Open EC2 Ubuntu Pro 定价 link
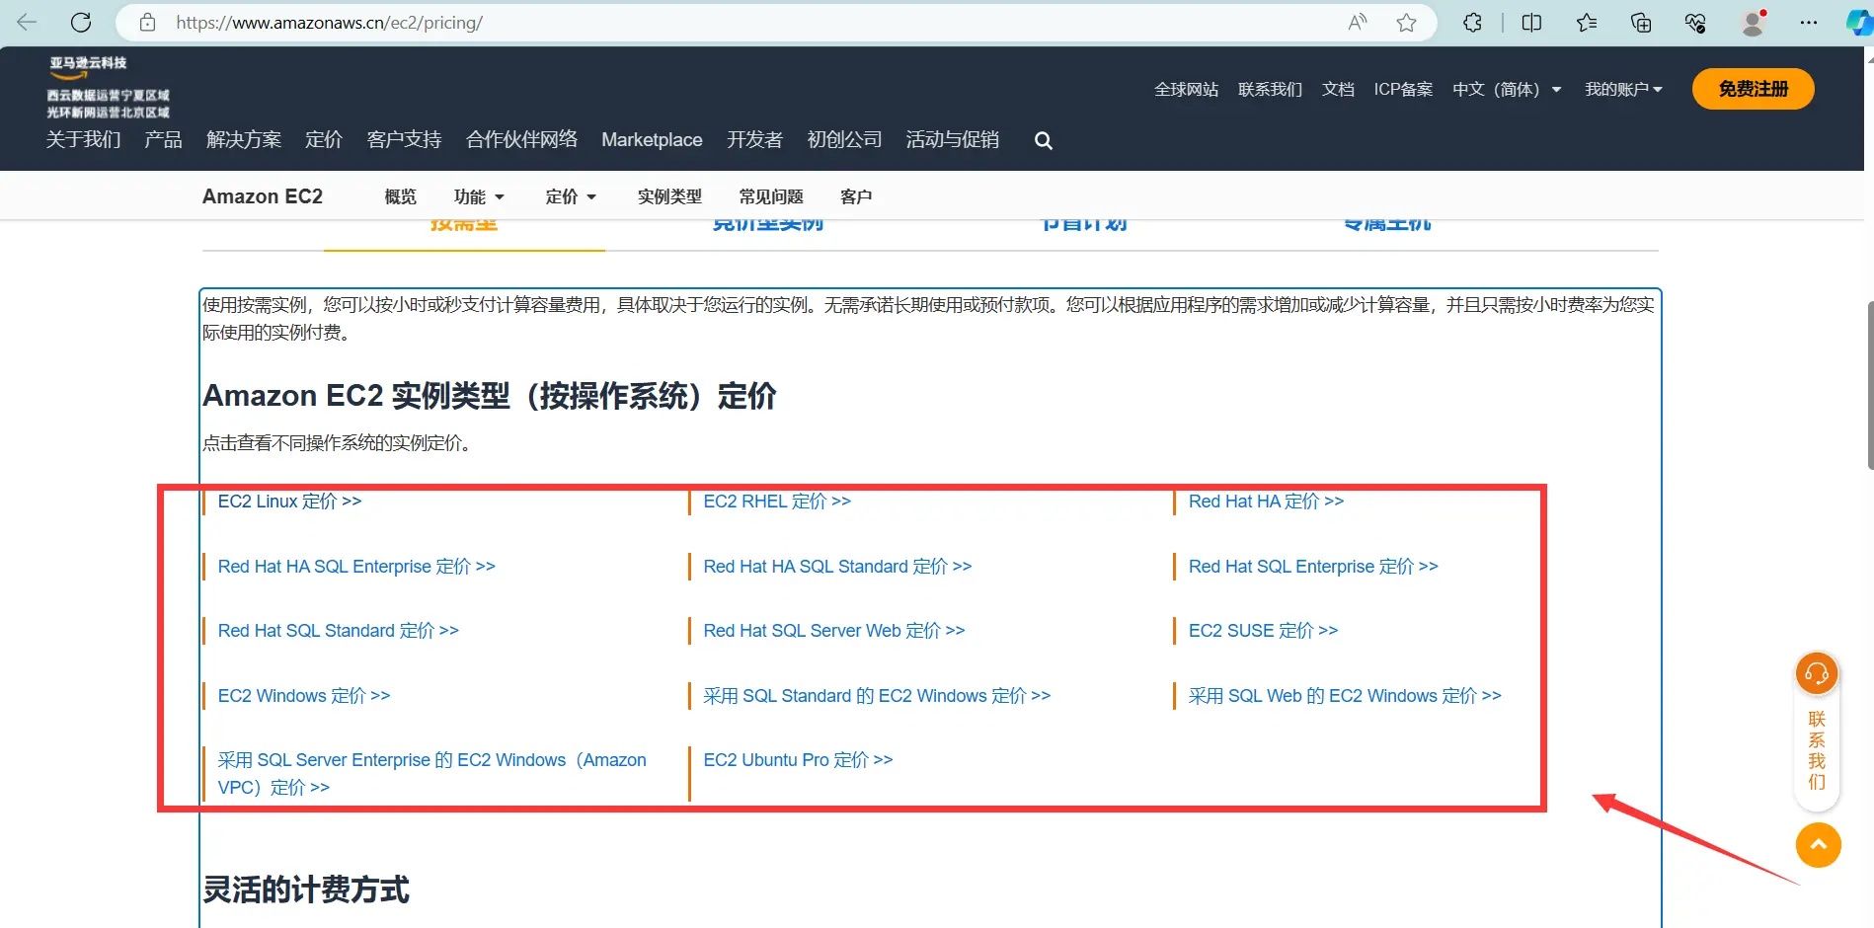1874x928 pixels. 798,760
